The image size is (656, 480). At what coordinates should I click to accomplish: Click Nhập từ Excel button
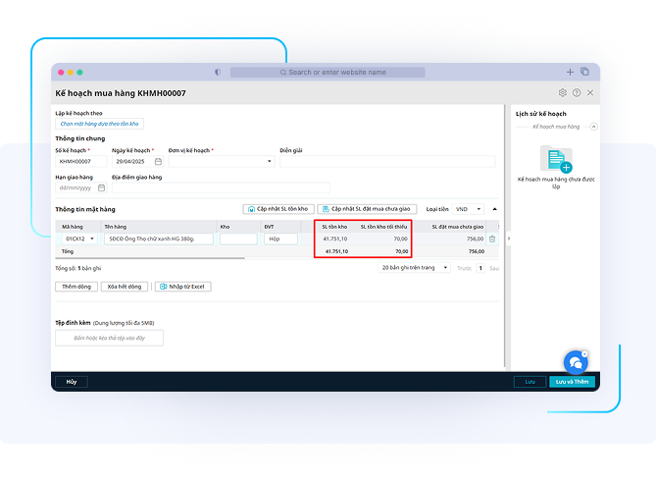tap(183, 287)
